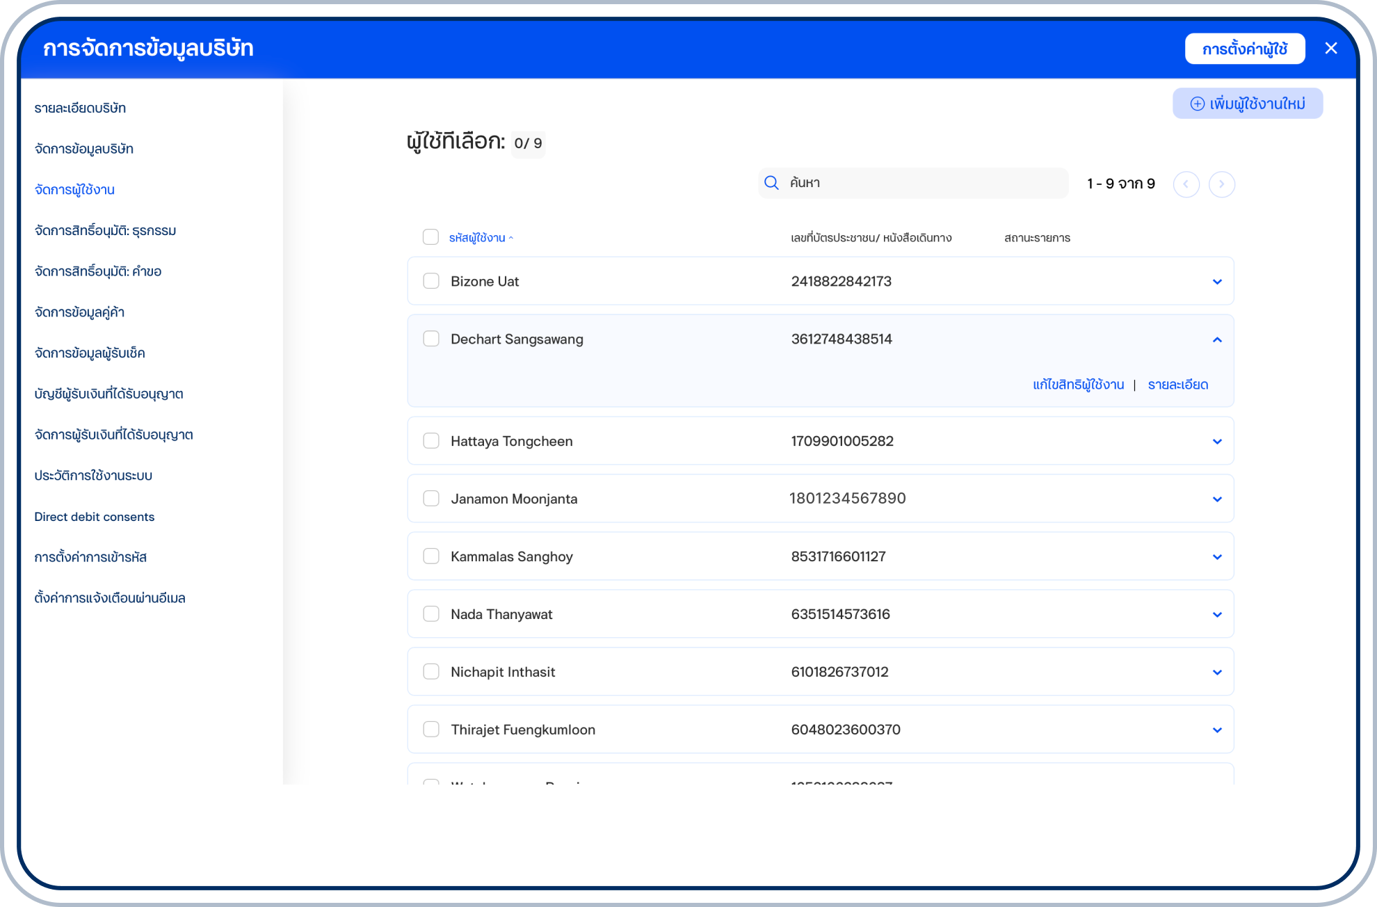Sort by user ID column arrow
Viewport: 1377px width, 907px height.
click(x=511, y=238)
